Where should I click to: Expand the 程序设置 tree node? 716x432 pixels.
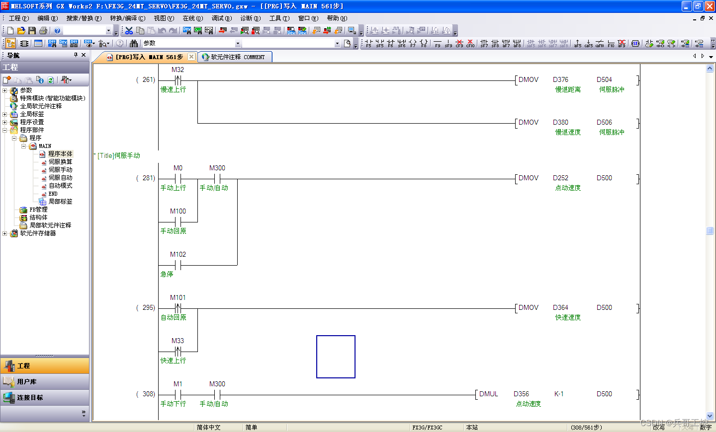pyautogui.click(x=5, y=122)
